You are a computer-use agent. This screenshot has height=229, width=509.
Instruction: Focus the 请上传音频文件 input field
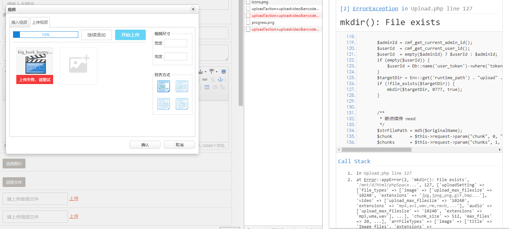point(35,199)
